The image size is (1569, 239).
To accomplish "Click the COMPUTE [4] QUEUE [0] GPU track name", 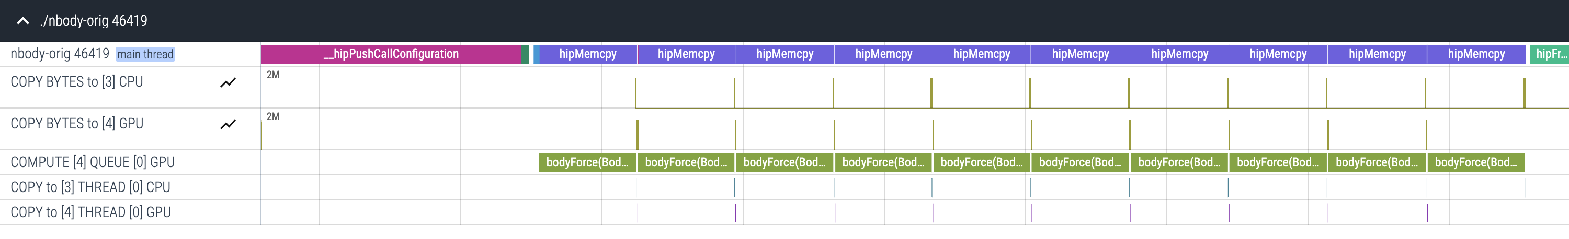I will [x=93, y=162].
